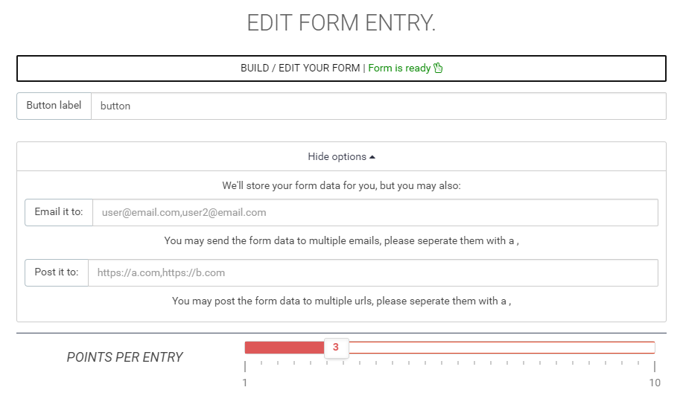Focus the Email it to address field

(x=375, y=212)
